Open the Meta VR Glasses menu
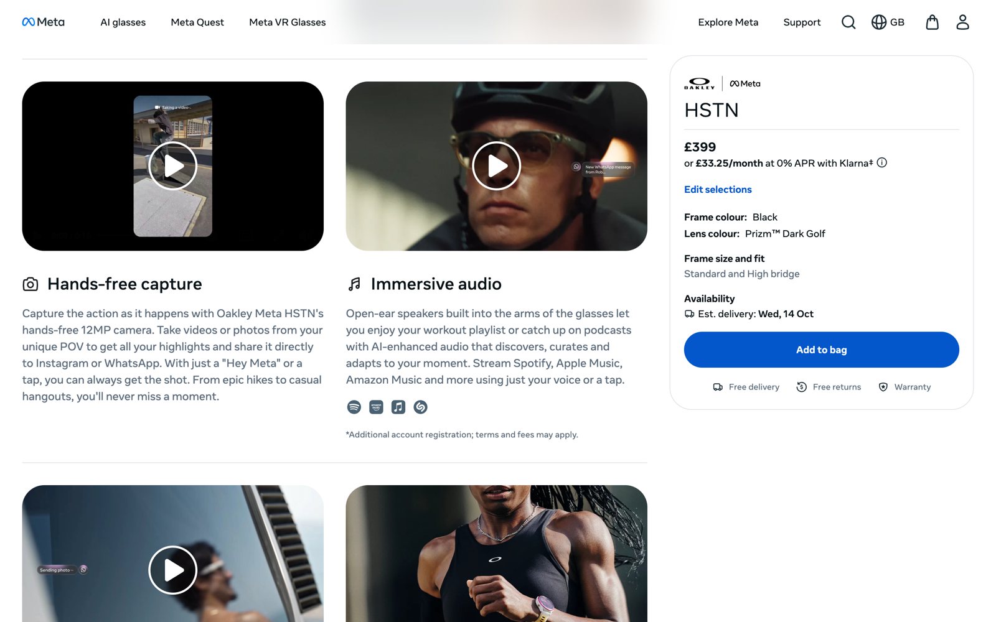996x622 pixels. (x=288, y=22)
